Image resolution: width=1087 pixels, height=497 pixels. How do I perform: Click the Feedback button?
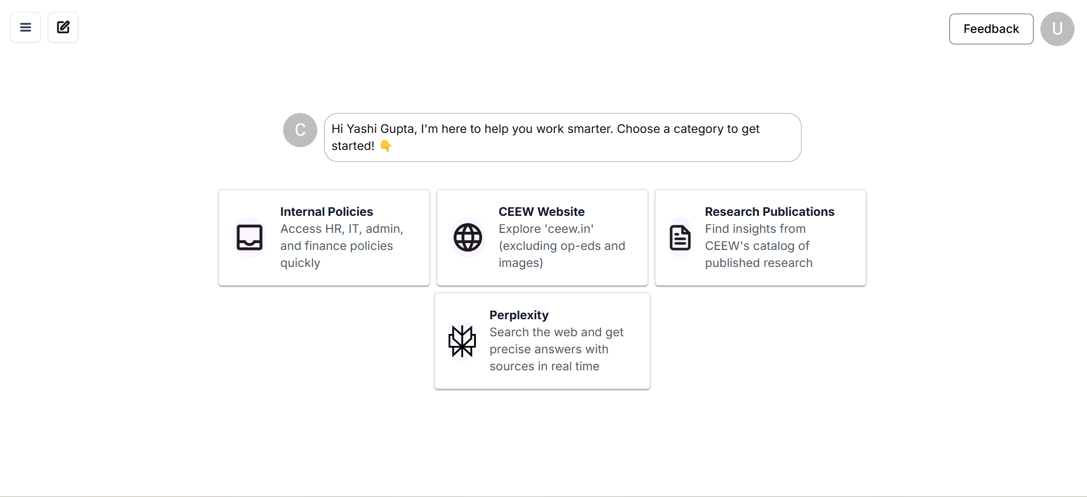click(x=991, y=29)
